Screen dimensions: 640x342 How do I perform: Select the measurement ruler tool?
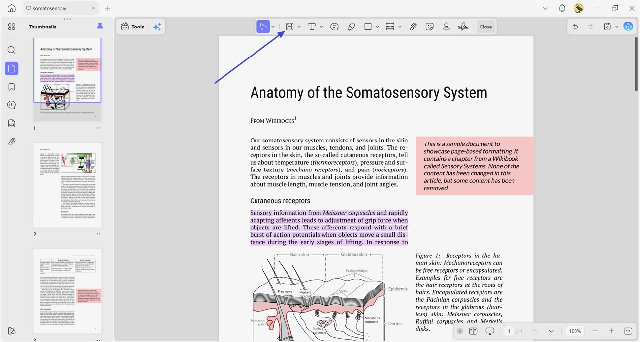[390, 27]
